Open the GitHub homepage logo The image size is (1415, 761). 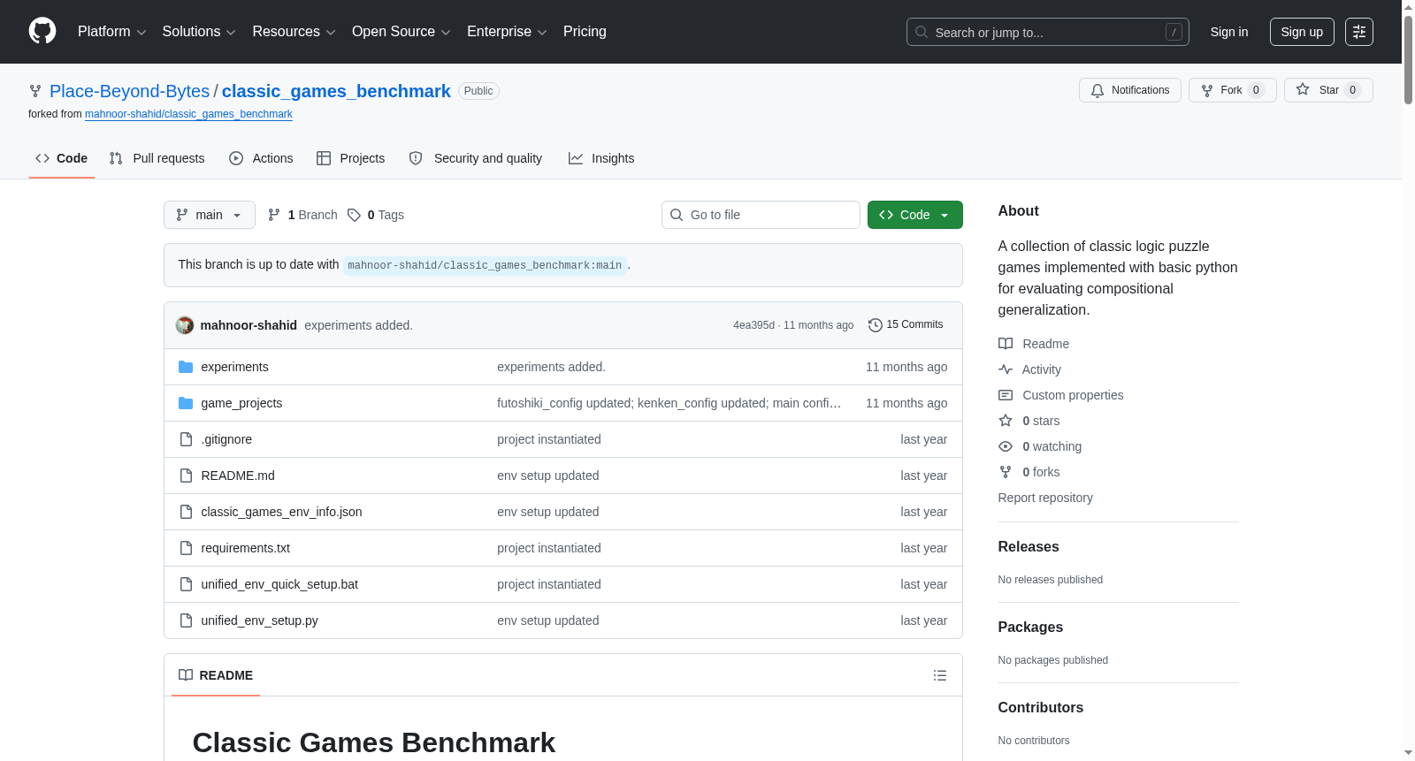pyautogui.click(x=42, y=31)
